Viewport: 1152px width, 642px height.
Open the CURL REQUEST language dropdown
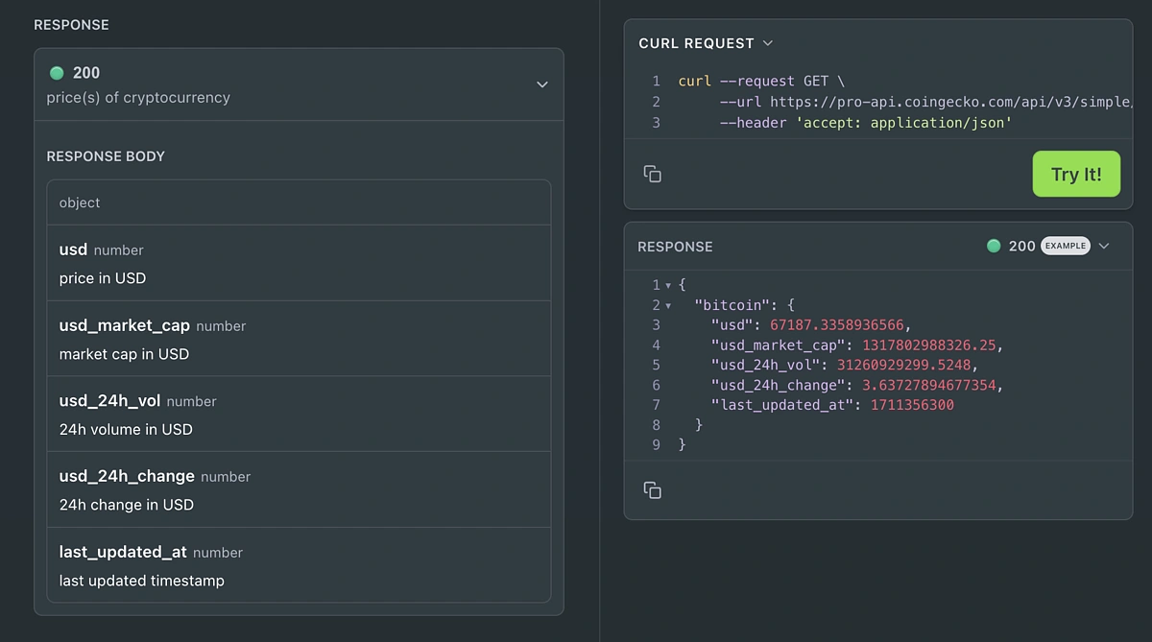(767, 43)
